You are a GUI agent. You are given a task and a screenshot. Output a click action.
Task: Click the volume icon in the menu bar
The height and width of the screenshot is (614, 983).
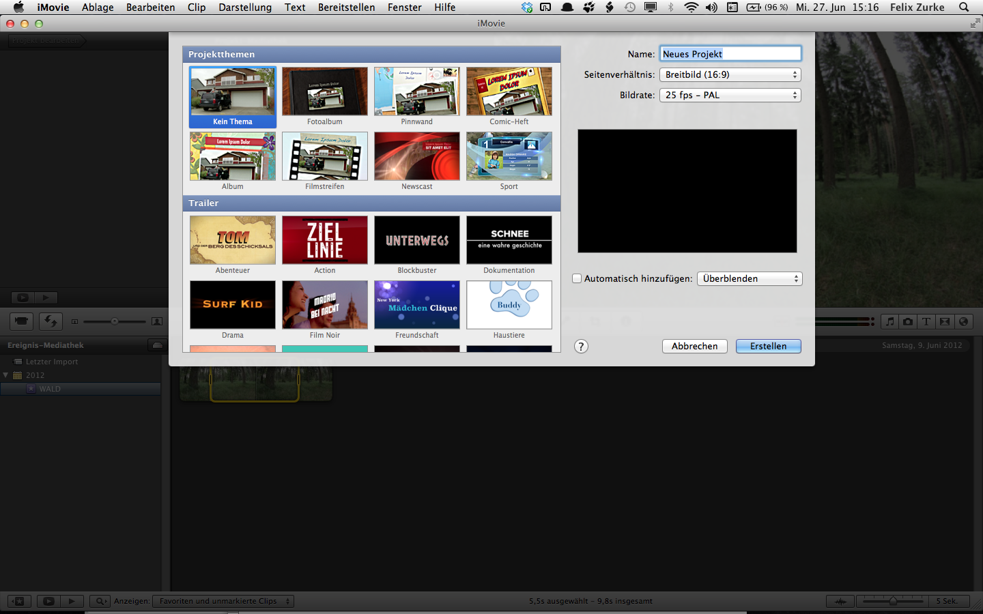tap(711, 8)
